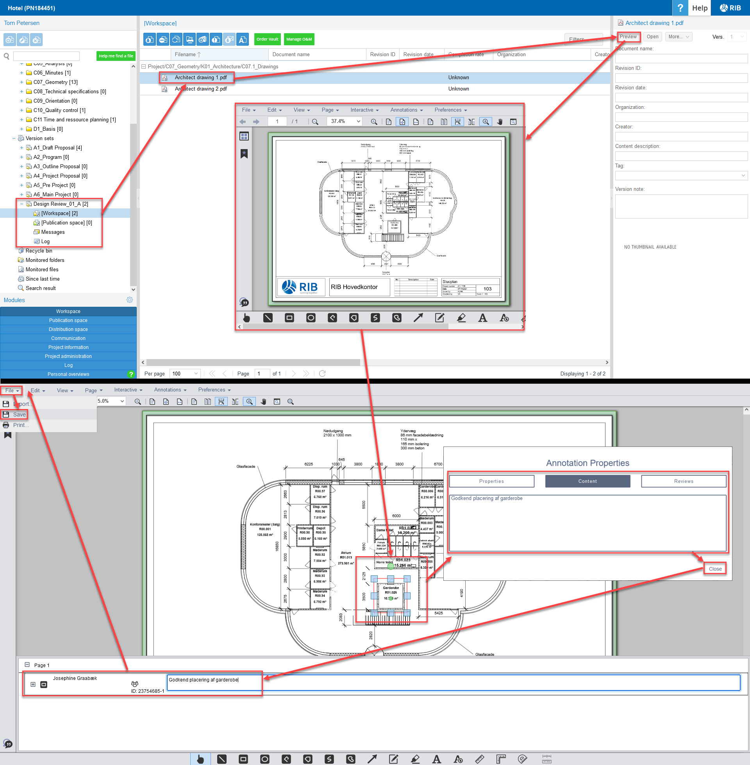
Task: Collapse the Page 1 annotation group
Action: pos(27,665)
